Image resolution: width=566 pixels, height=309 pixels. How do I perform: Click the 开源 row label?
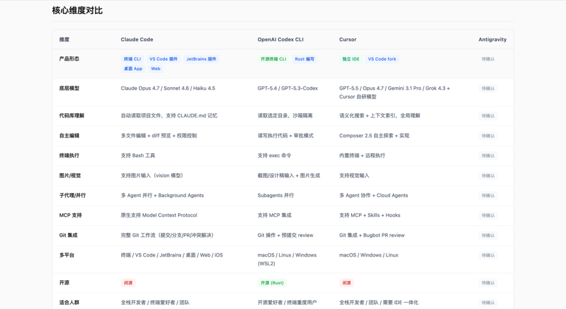64,283
